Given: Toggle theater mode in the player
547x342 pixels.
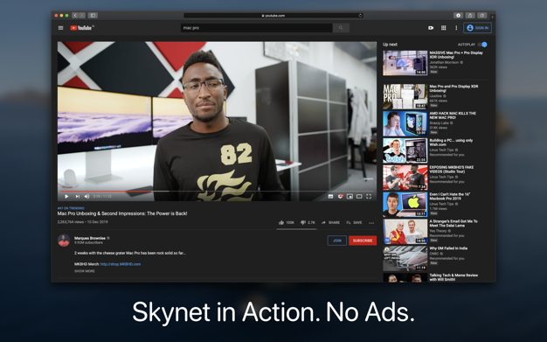Looking at the screenshot, I should pos(359,196).
